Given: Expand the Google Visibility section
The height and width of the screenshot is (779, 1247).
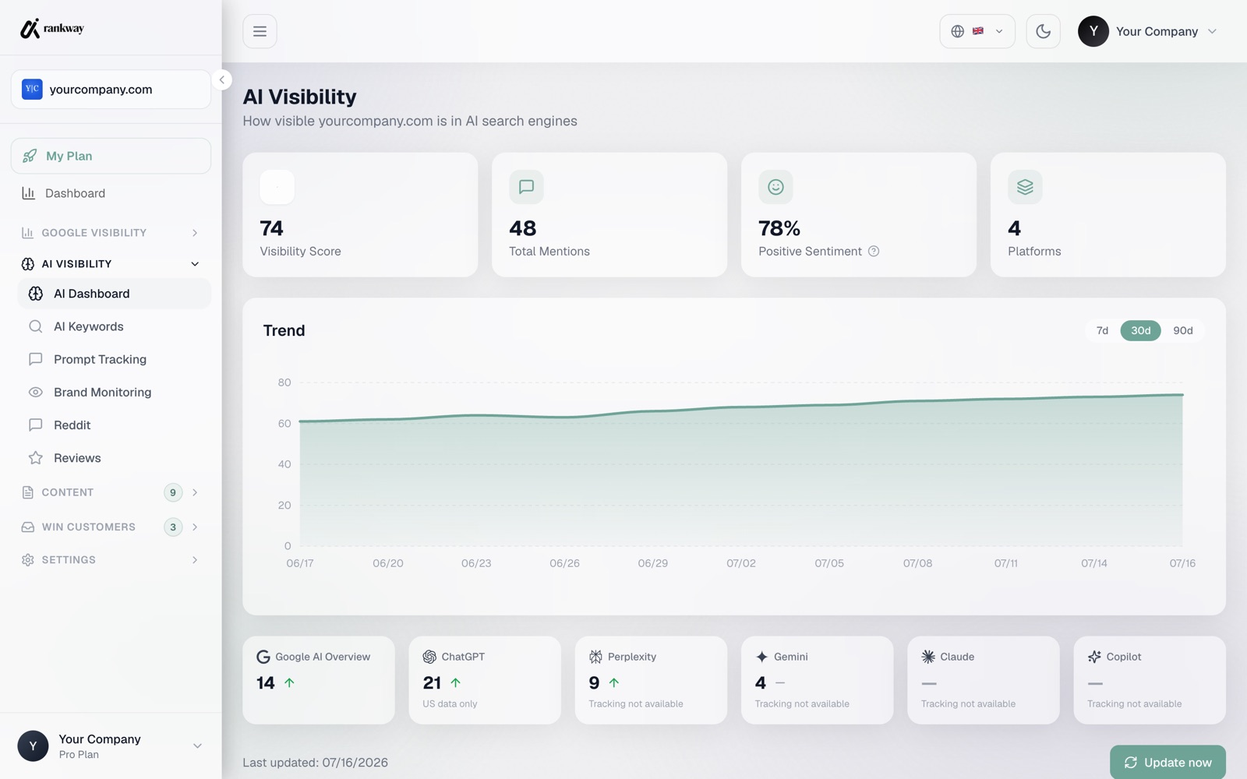Looking at the screenshot, I should click(111, 232).
